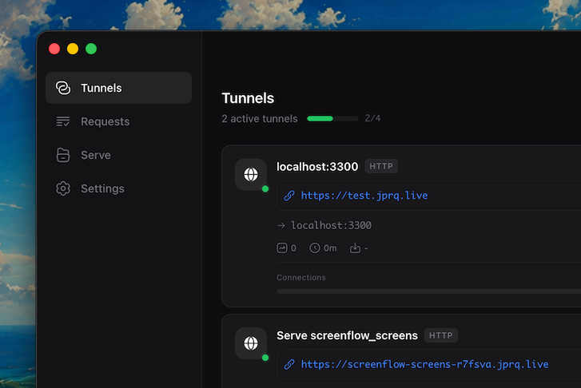Click the green active tunnels progress bar

[332, 118]
